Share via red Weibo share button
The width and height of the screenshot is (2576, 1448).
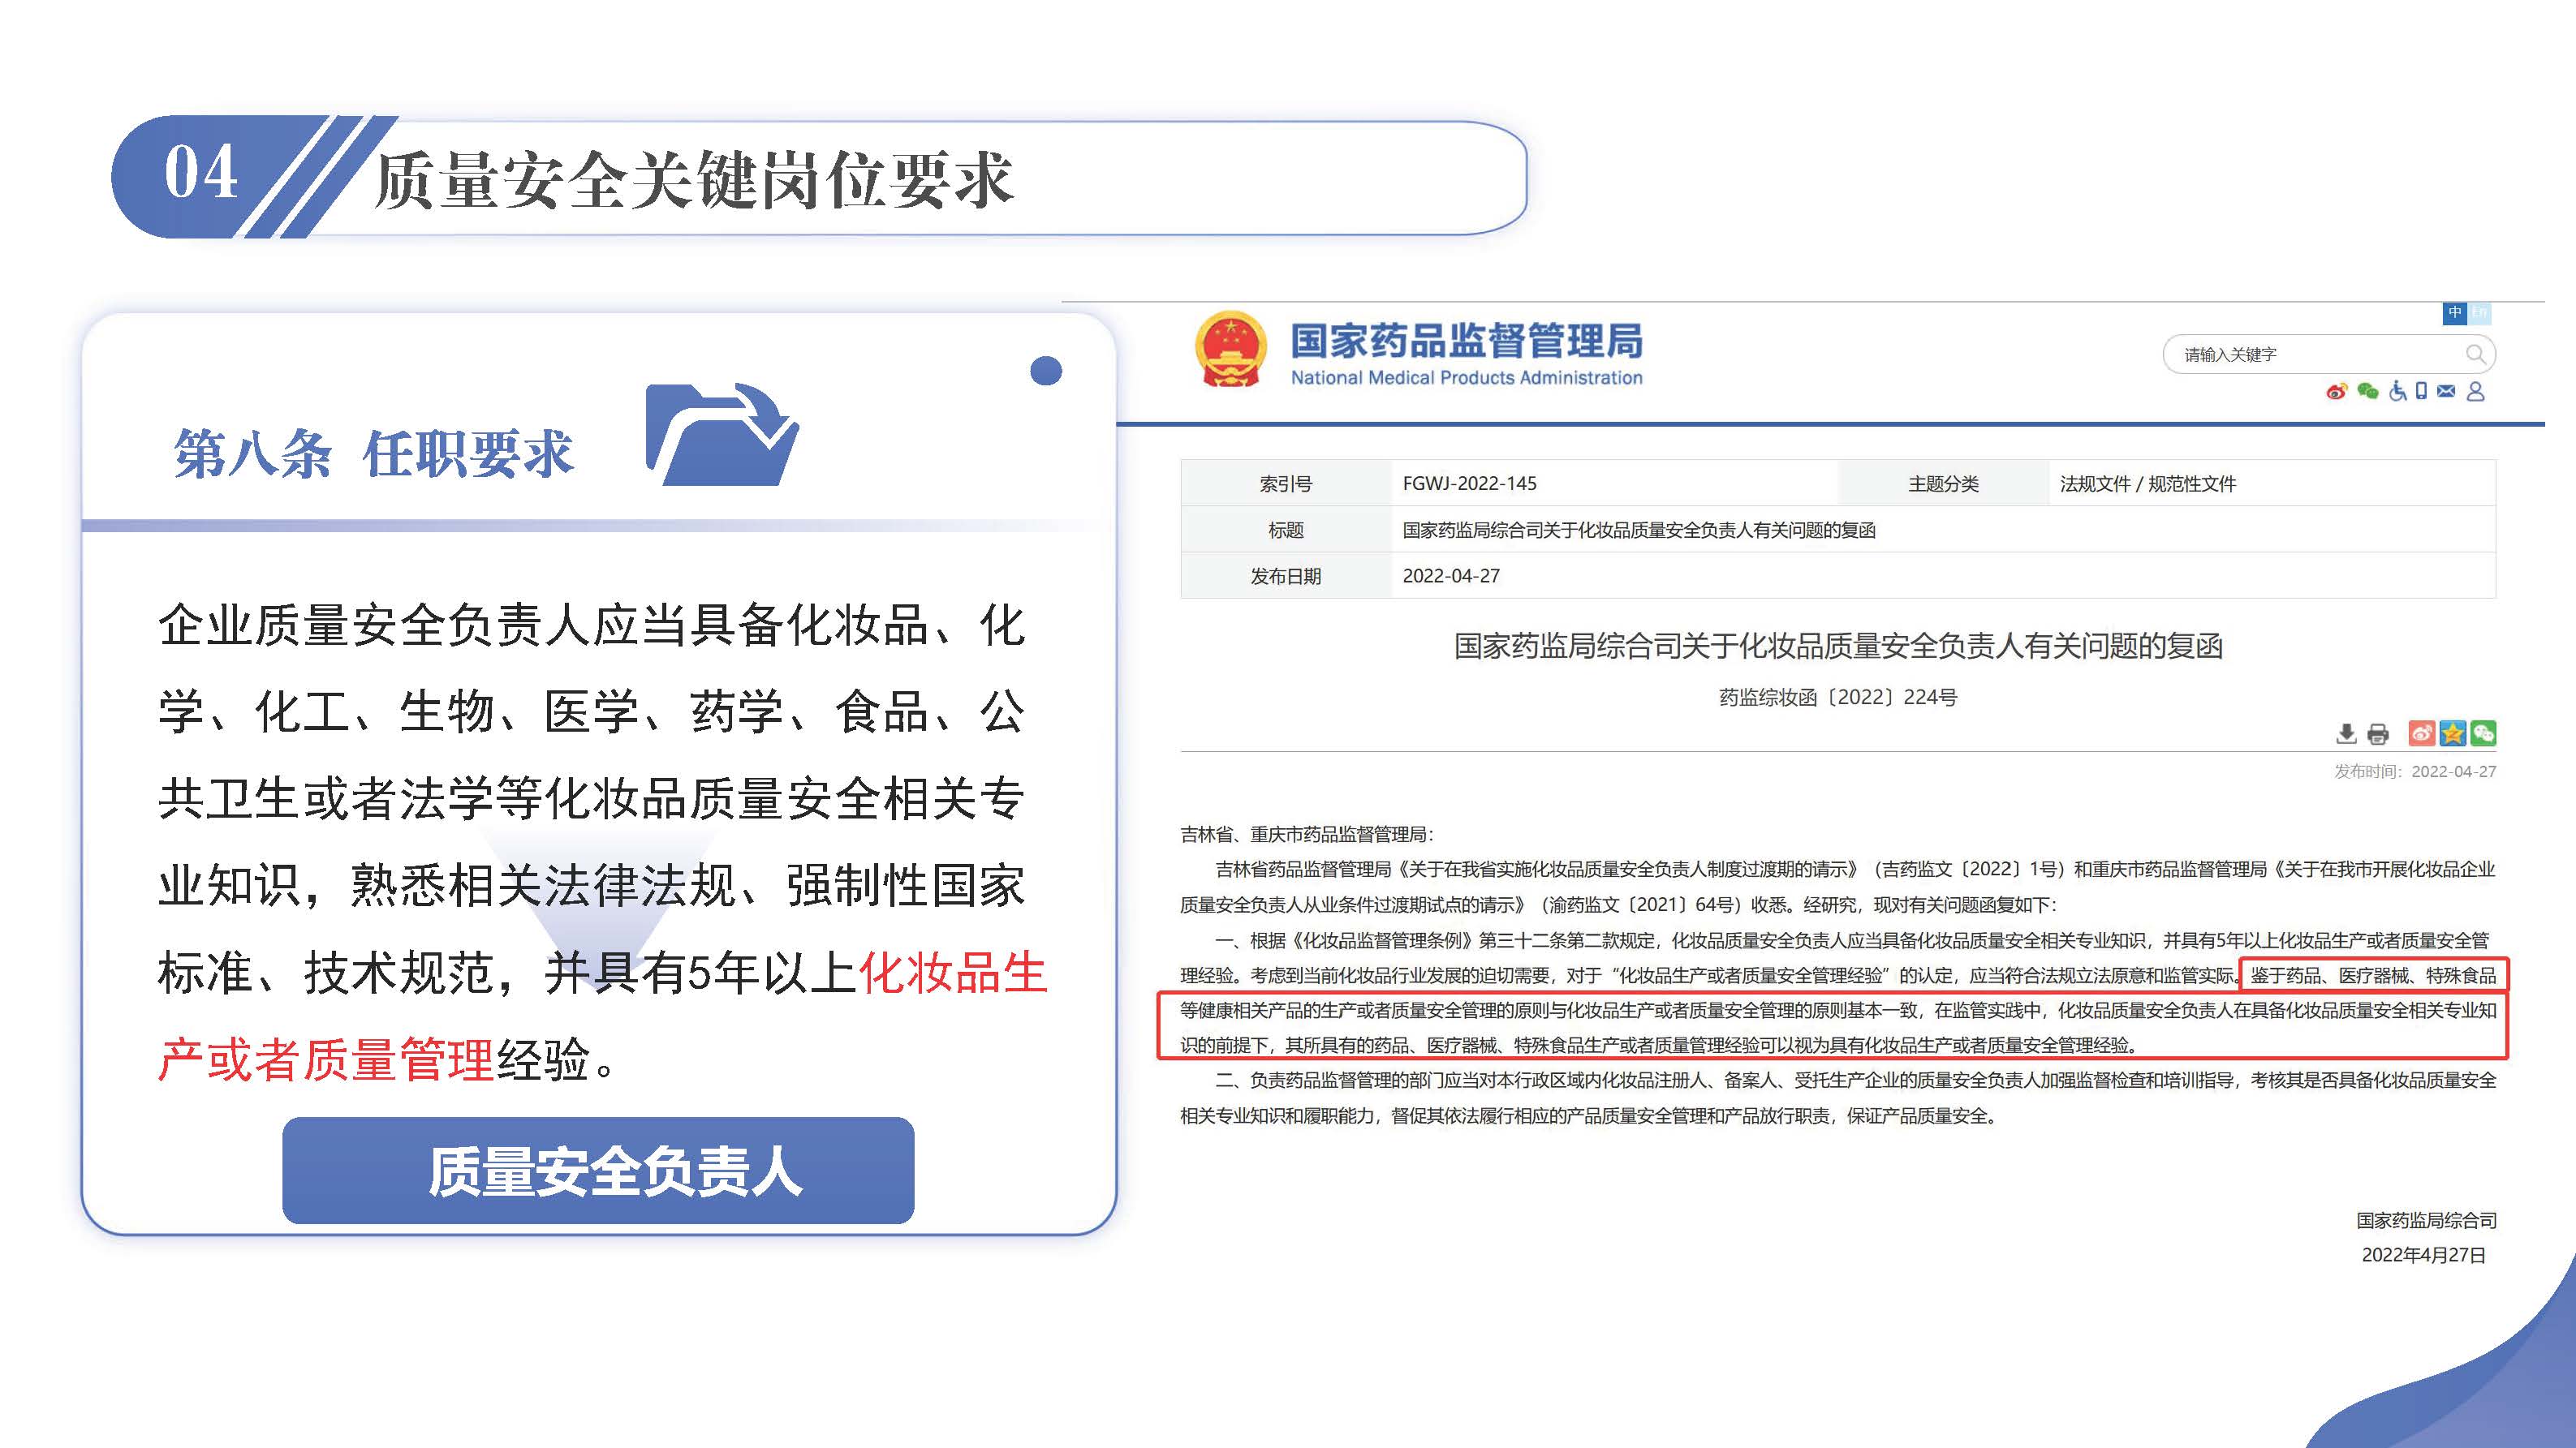(2421, 733)
